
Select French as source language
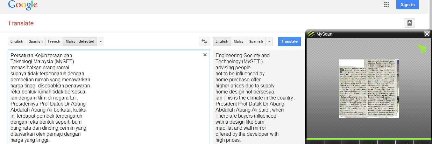click(54, 41)
